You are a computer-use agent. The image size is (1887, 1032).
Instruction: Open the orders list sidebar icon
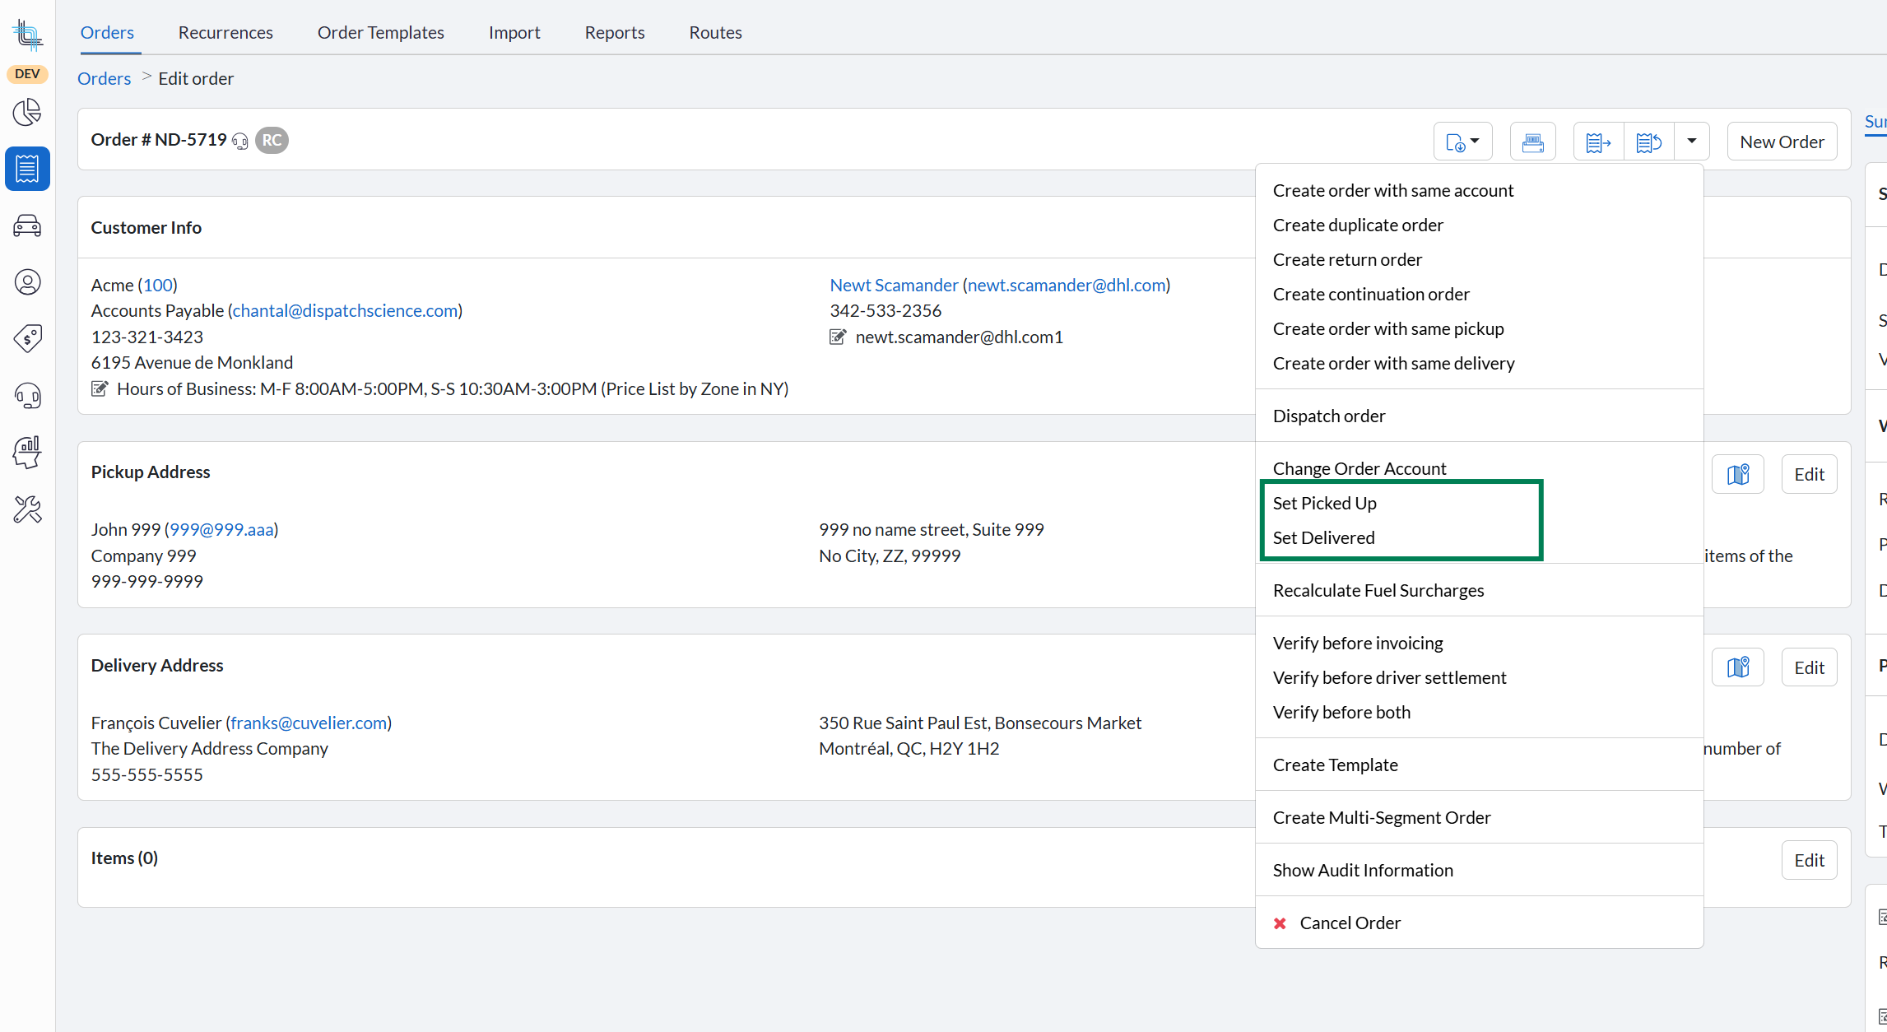tap(27, 169)
